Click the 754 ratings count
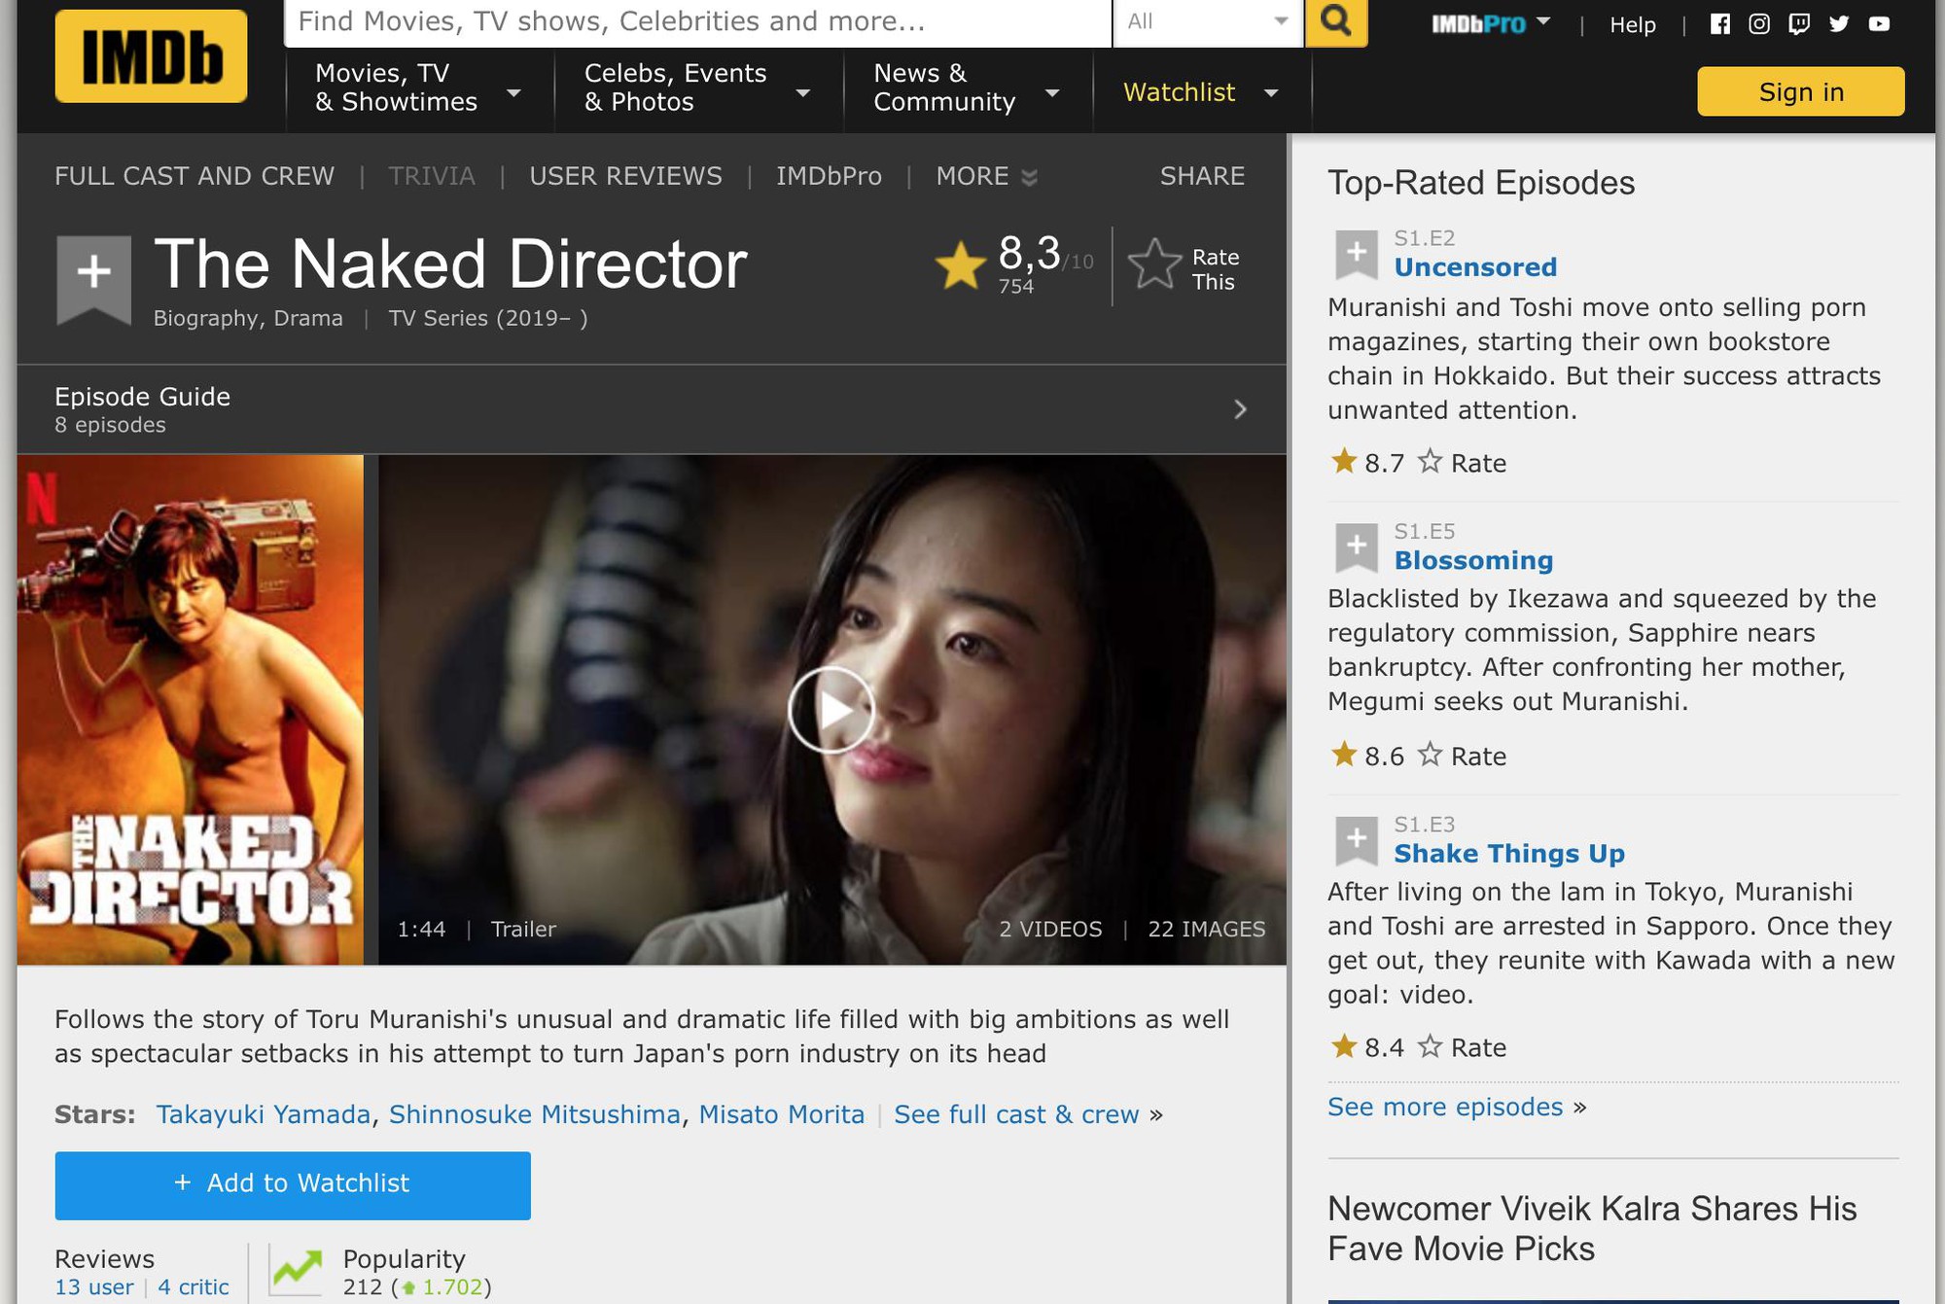 pos(1015,286)
